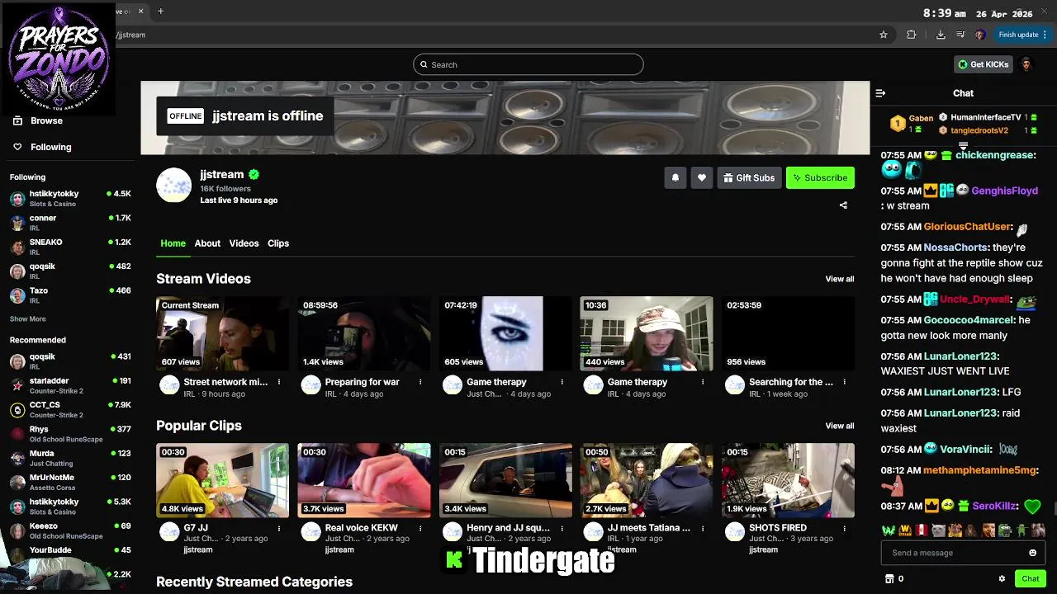Open options for Real voice KEKW clip
The height and width of the screenshot is (594, 1057).
[420, 528]
